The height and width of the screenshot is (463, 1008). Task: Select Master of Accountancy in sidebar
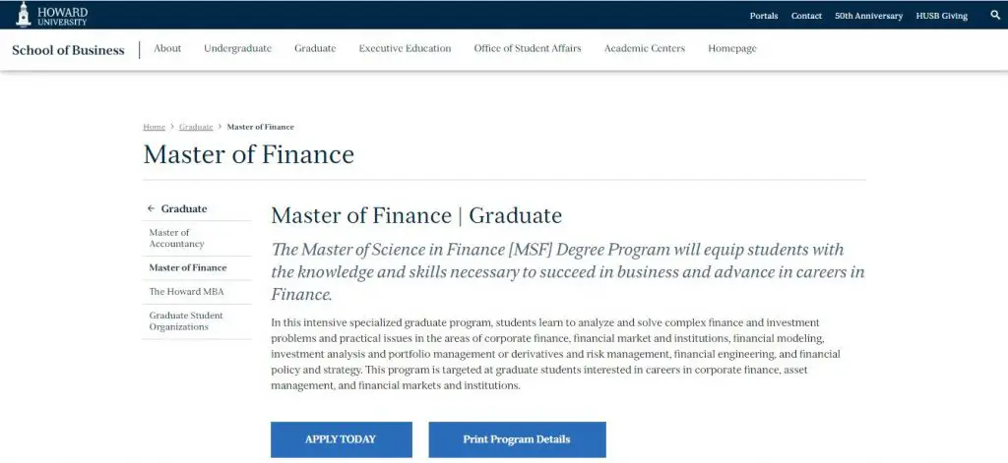point(177,238)
